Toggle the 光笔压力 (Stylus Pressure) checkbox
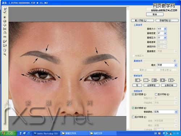This screenshot has width=181, height=136. (134, 56)
